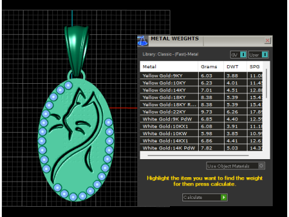This screenshot has height=217, width=289.
Task: Select the Yellow Gold:9KY row
Action: coord(201,76)
